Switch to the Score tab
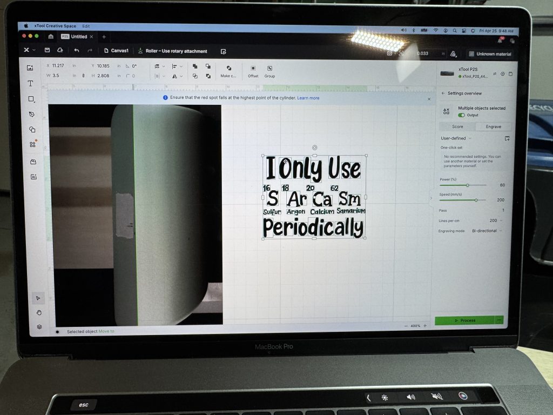 click(457, 126)
